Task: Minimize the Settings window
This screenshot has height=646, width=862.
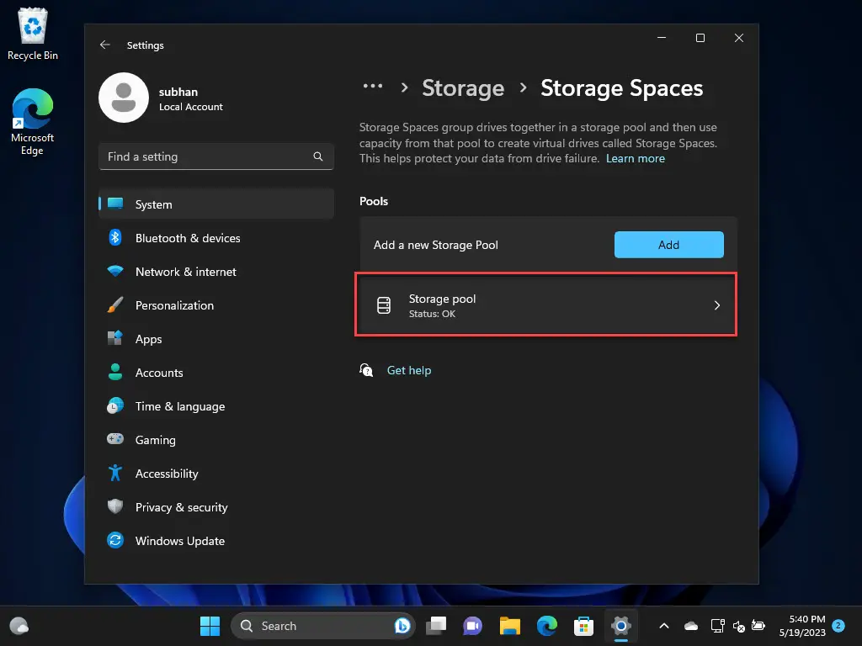Action: (x=662, y=37)
